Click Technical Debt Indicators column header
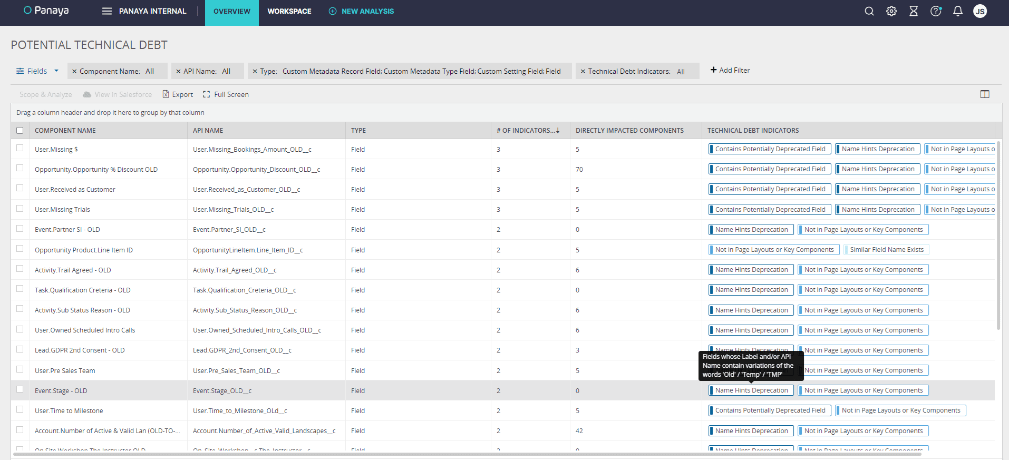 coord(753,131)
